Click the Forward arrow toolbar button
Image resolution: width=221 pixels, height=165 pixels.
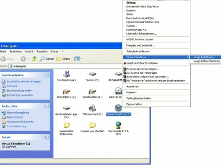click(23, 59)
